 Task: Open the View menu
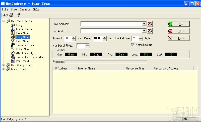(14, 10)
